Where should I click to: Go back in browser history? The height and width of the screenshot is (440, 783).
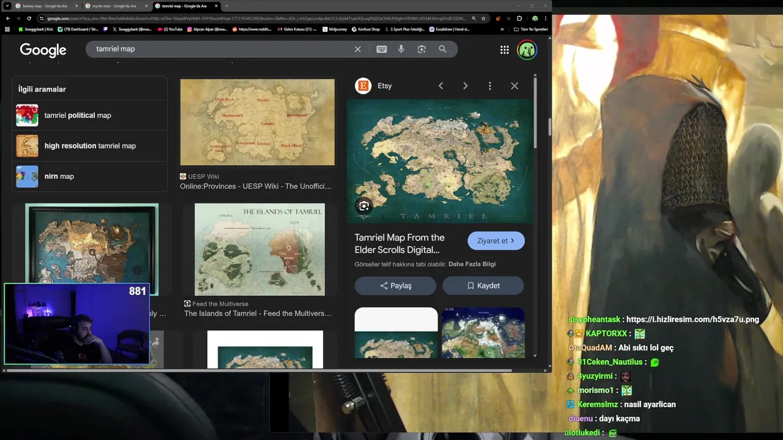(x=7, y=18)
